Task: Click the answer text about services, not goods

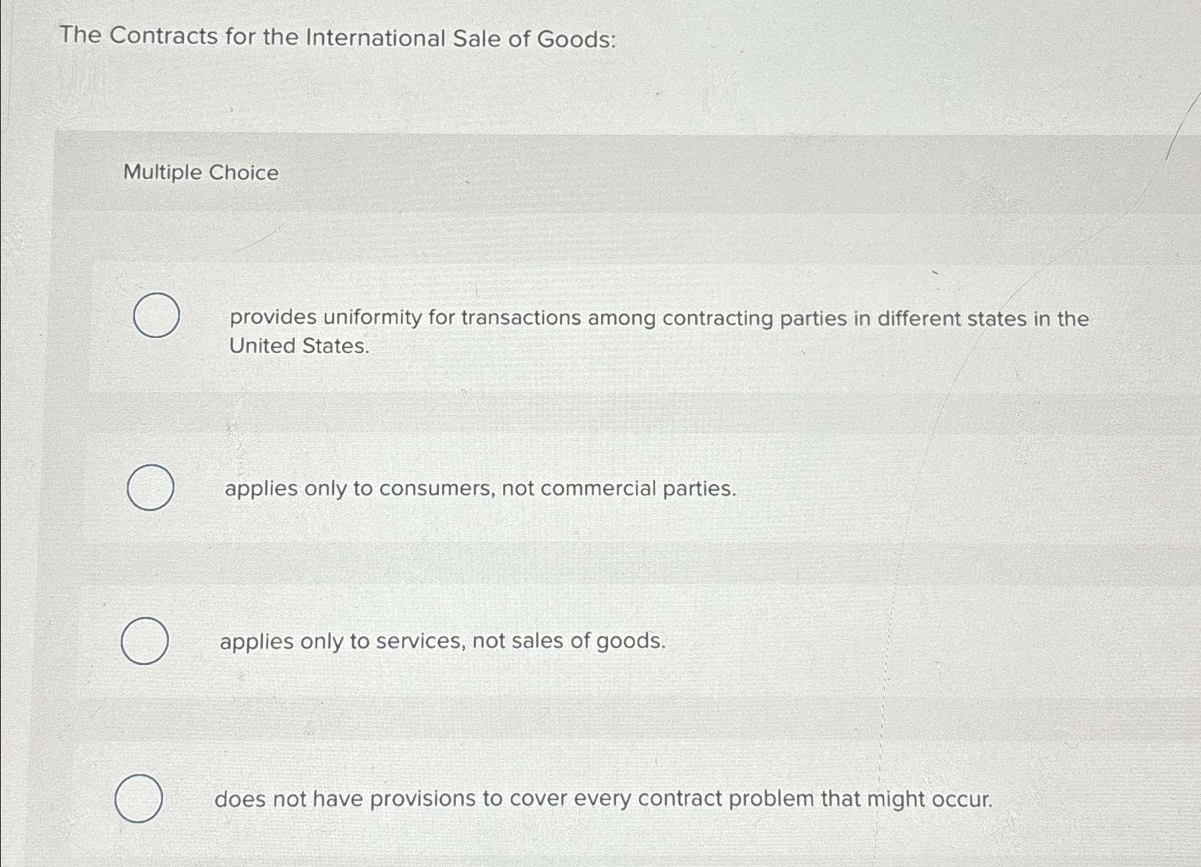Action: [x=441, y=641]
